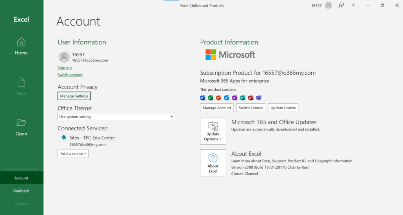Image resolution: width=403 pixels, height=215 pixels.
Task: Open the Office Theme dropdown
Action: [116, 116]
